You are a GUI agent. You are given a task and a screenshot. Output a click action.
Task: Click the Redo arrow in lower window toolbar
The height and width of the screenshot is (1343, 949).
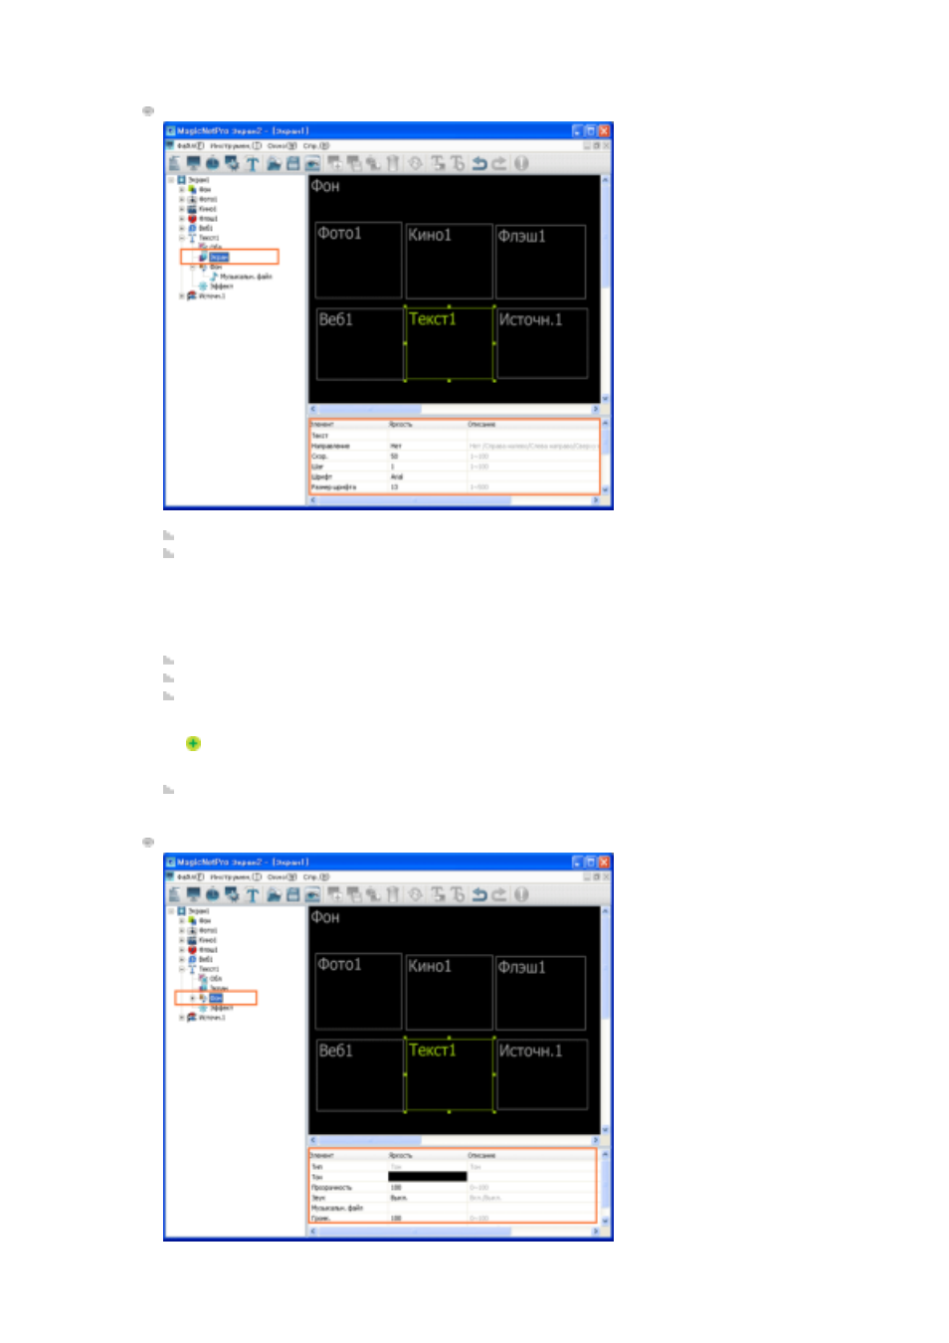point(498,894)
